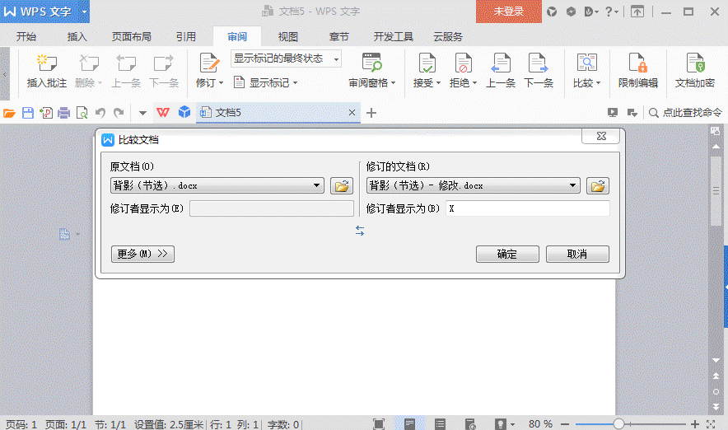Close the 文档5 document tab
The image size is (728, 430).
[352, 112]
